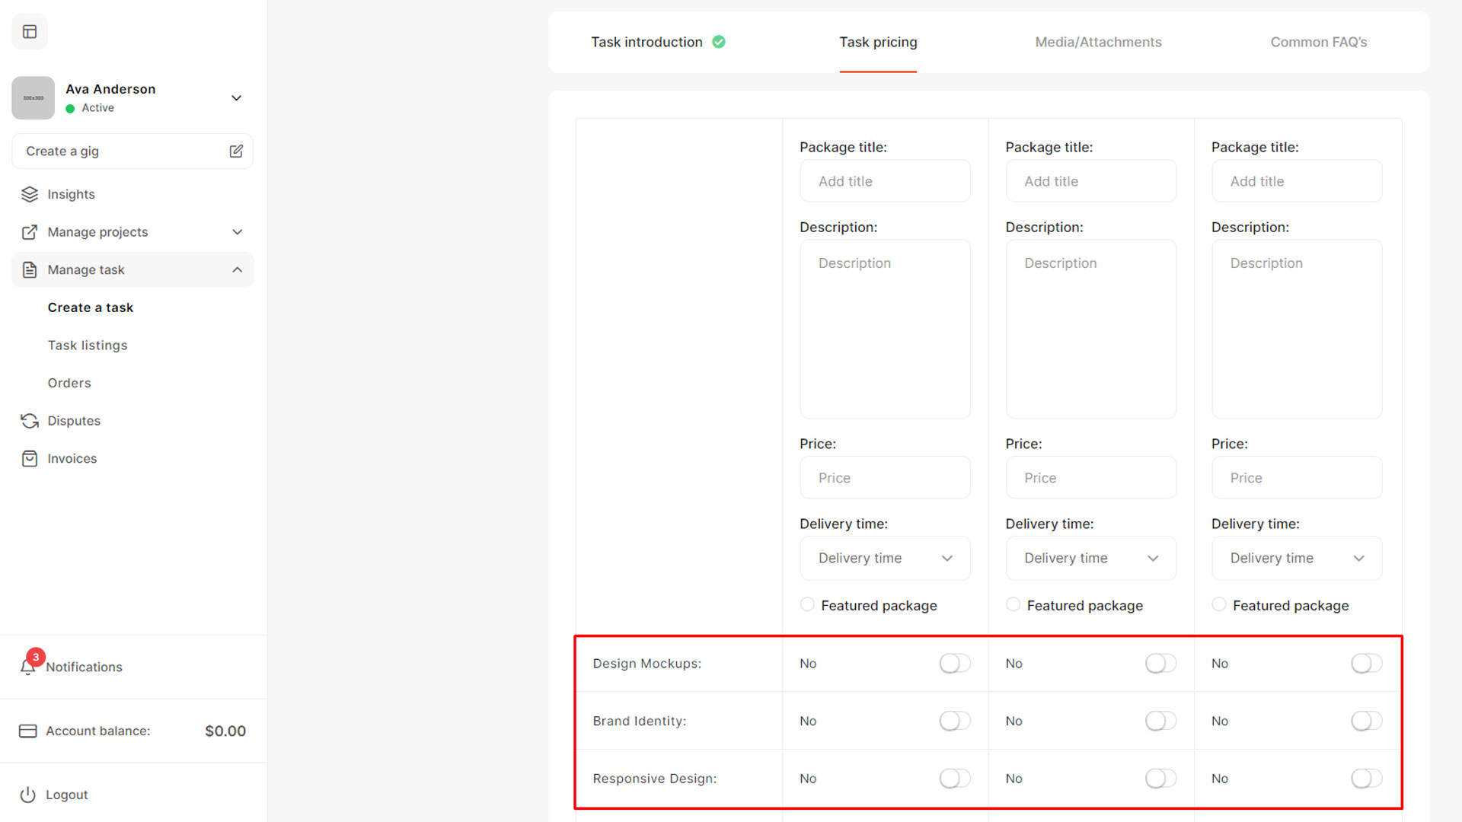Viewport: 1462px width, 822px height.
Task: Click the Notifications bell icon
Action: tap(28, 667)
